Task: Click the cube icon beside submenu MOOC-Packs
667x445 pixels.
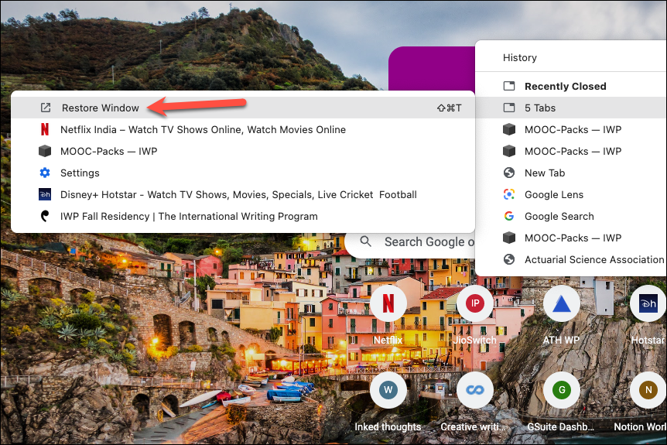Action: [45, 151]
